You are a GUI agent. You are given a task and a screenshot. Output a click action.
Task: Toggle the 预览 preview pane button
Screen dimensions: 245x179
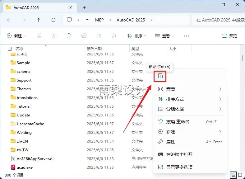click(x=229, y=36)
